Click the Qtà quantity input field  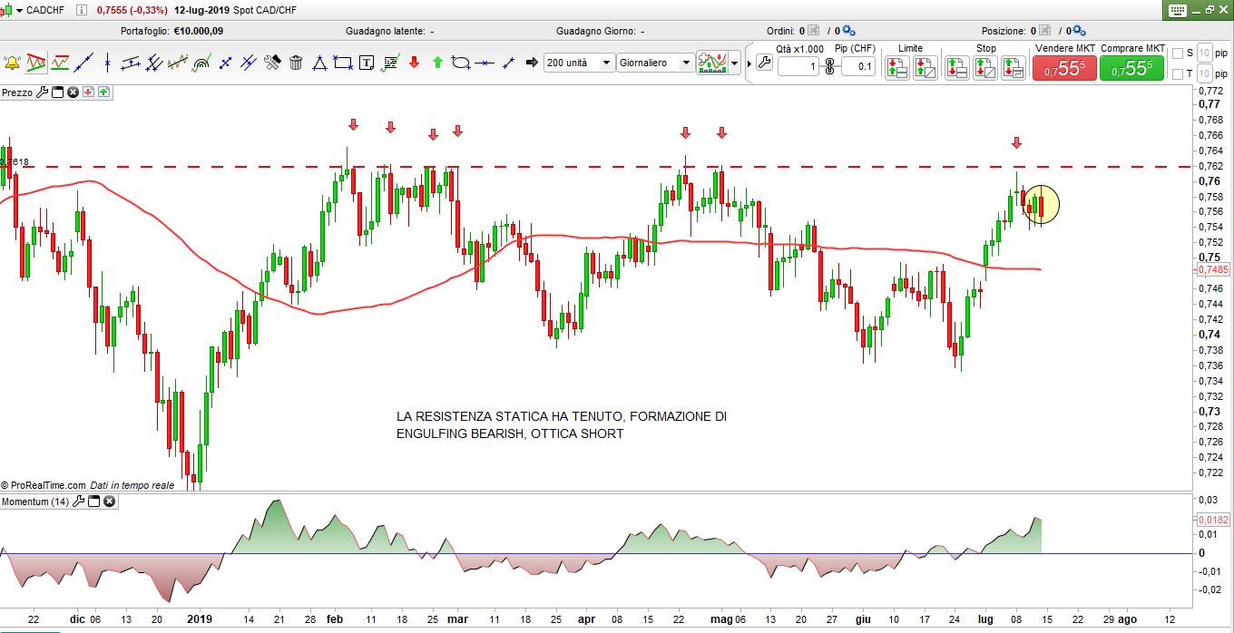[798, 66]
